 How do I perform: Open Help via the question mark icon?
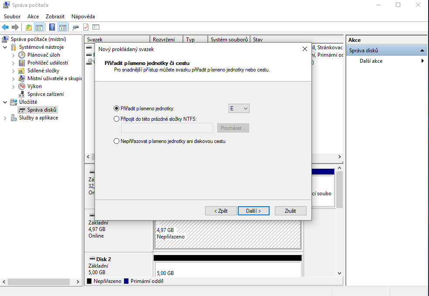point(52,27)
